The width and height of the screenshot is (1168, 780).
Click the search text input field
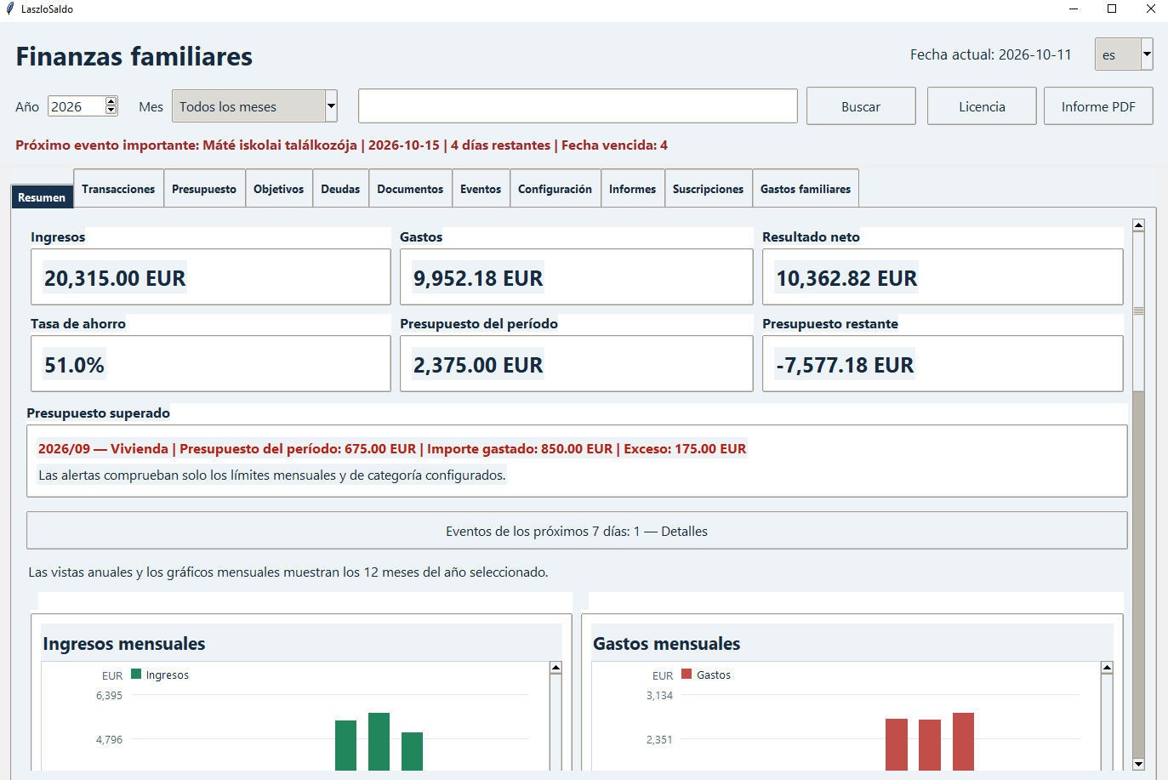[578, 106]
